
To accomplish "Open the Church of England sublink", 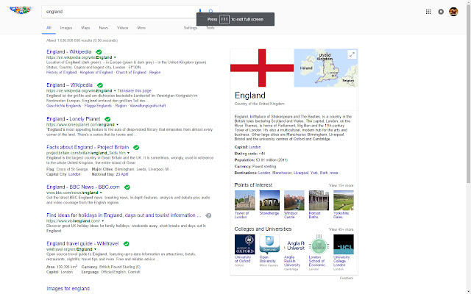I will tap(131, 72).
